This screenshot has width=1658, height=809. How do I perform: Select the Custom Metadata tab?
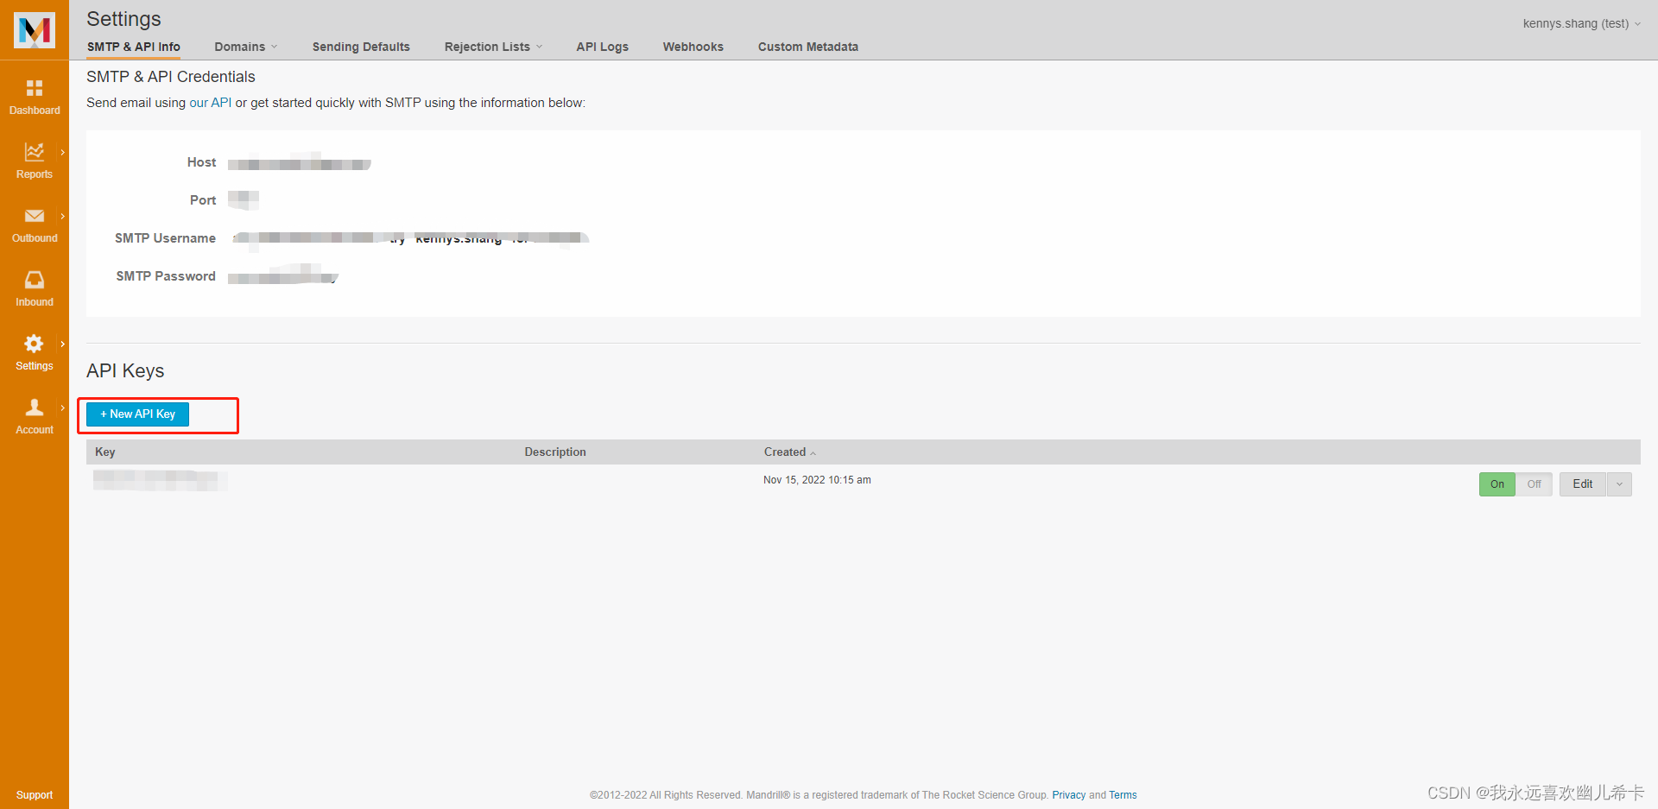(807, 47)
